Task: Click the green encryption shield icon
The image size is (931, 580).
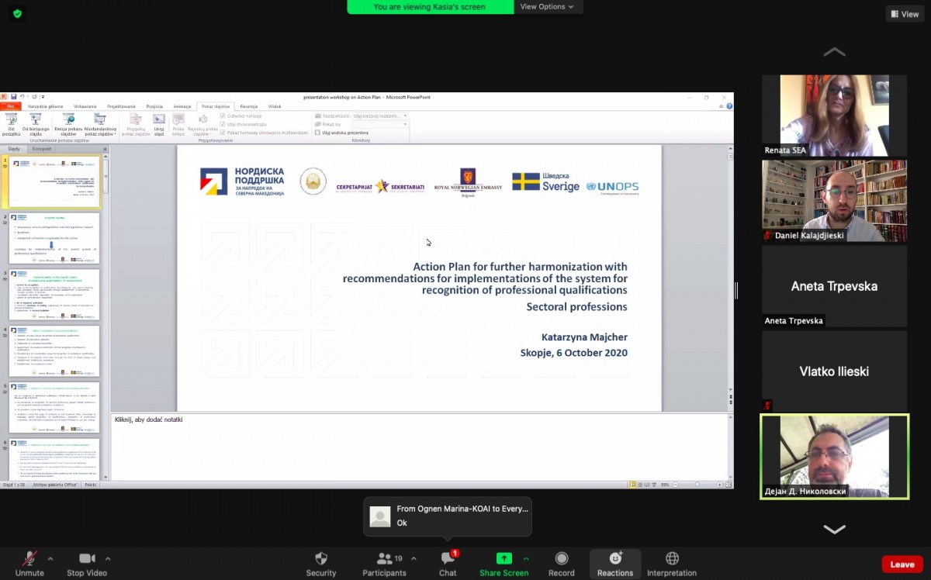Action: [17, 14]
